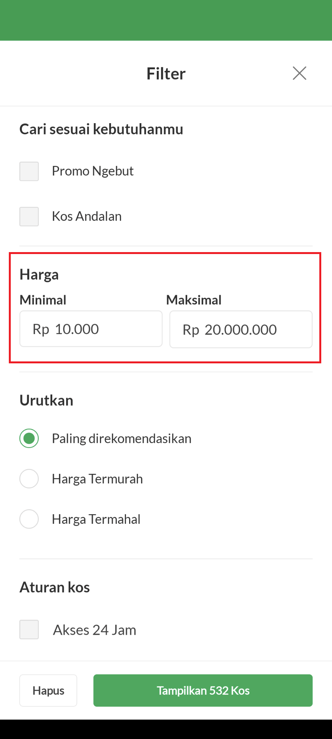The width and height of the screenshot is (332, 739).
Task: Choose the Harga Termurah radio circle
Action: click(29, 479)
